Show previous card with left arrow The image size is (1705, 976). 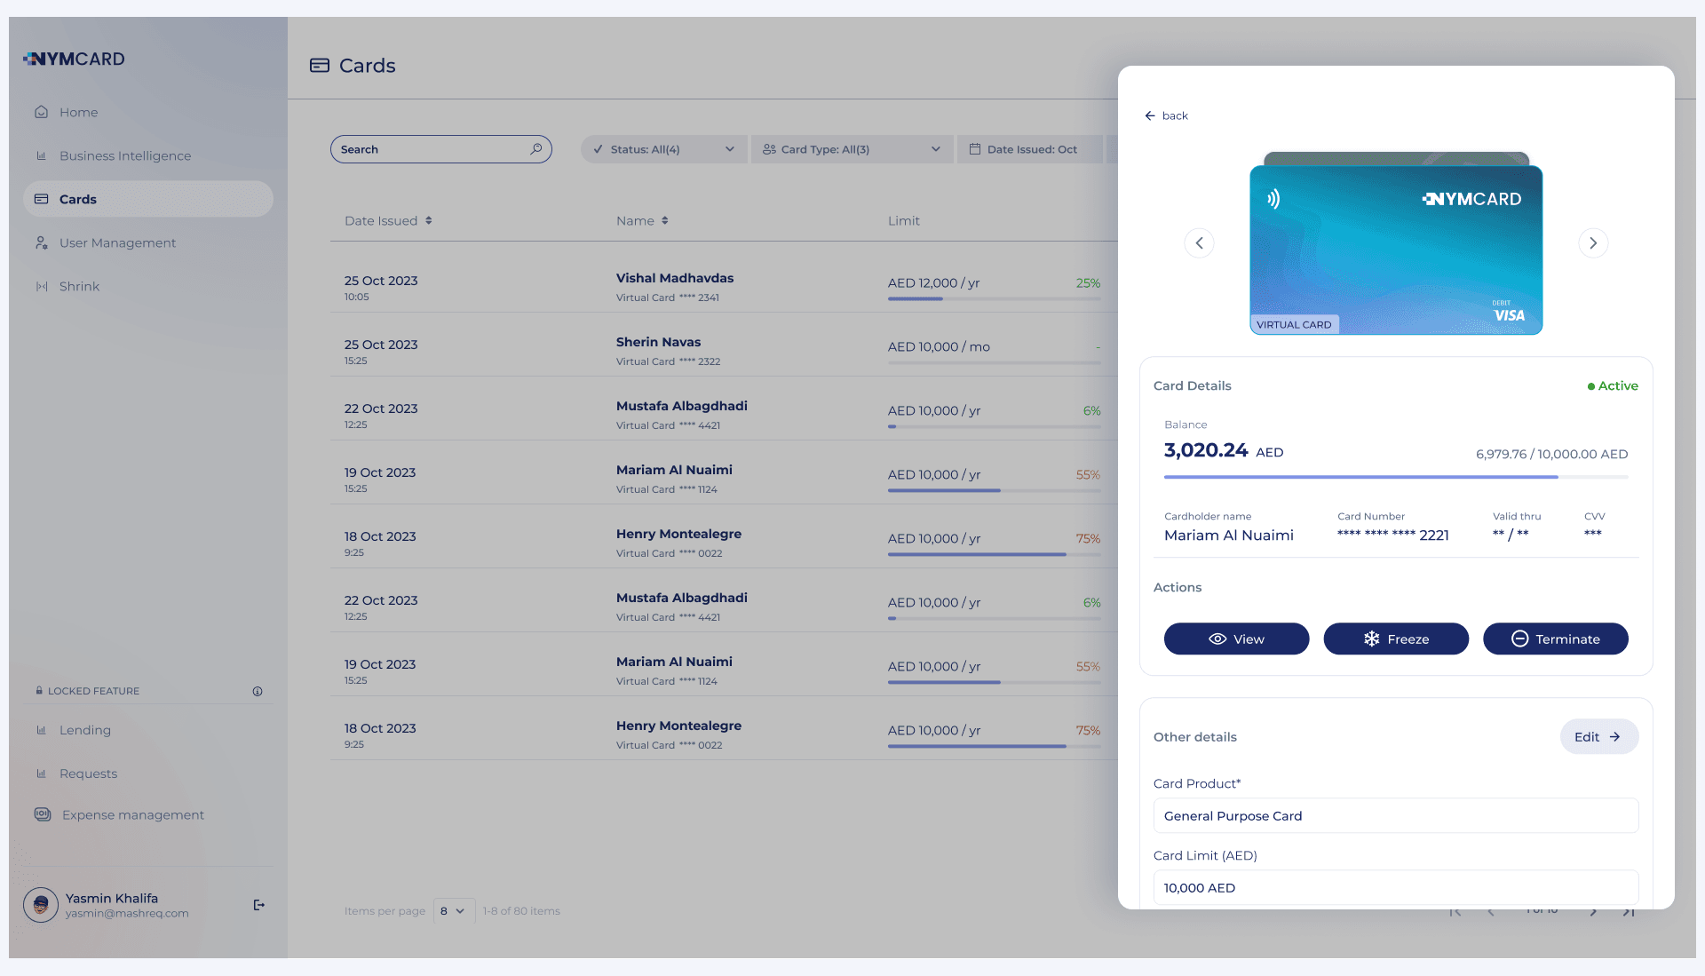click(1199, 243)
